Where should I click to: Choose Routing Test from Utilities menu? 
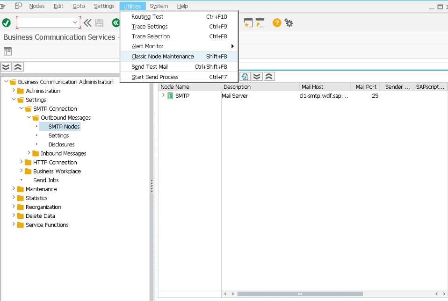click(x=179, y=16)
